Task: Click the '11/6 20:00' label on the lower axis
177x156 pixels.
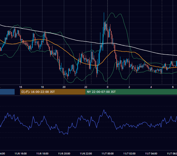Action: pos(64,153)
